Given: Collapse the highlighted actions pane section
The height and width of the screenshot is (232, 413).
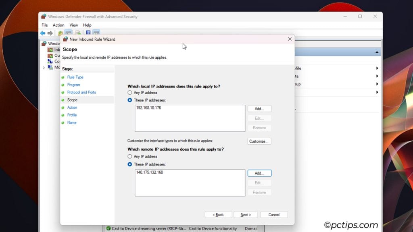Looking at the screenshot, I should [377, 52].
